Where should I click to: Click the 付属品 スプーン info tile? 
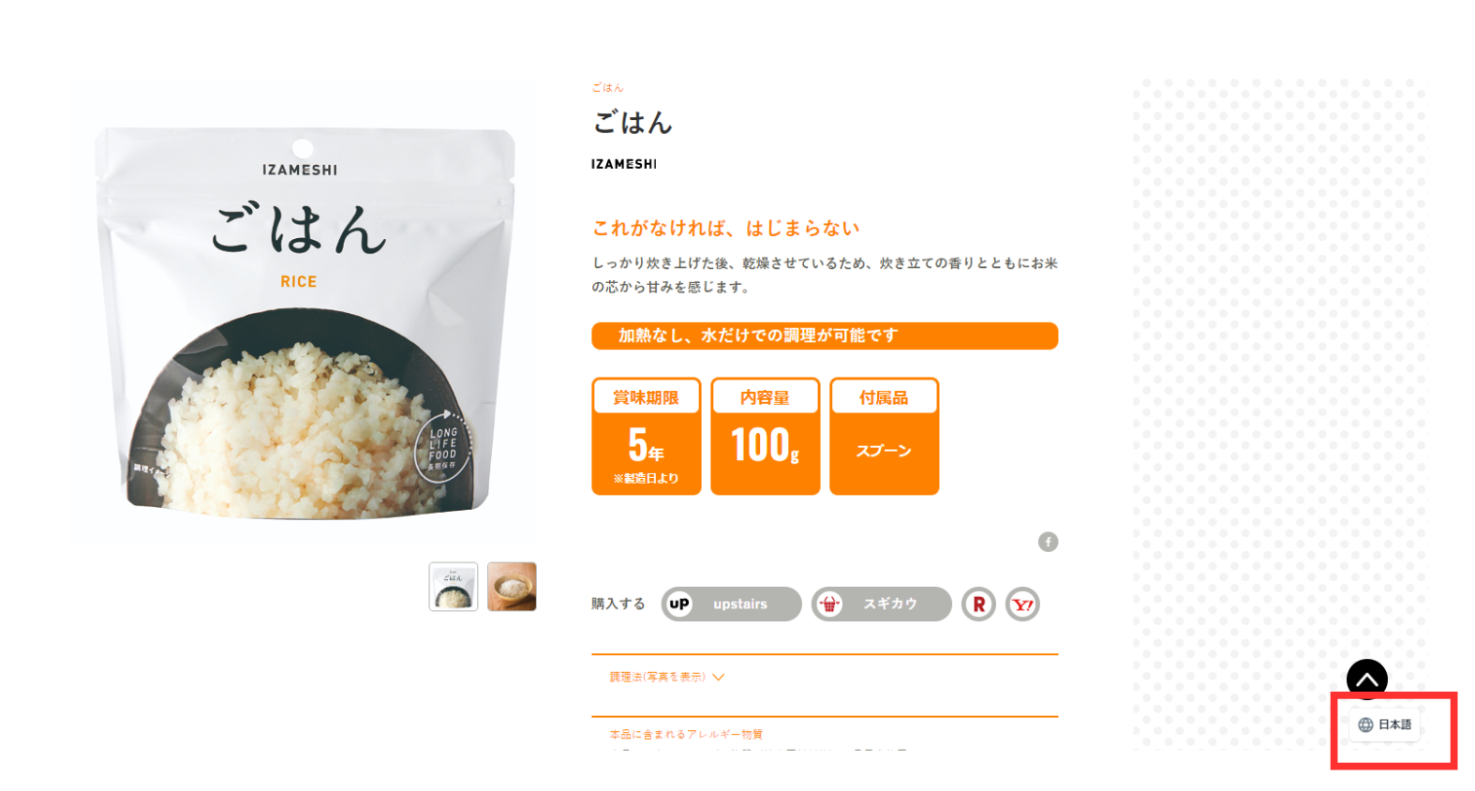point(885,436)
